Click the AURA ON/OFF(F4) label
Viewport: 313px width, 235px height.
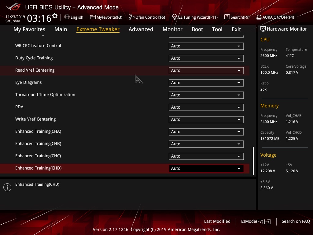pyautogui.click(x=278, y=17)
